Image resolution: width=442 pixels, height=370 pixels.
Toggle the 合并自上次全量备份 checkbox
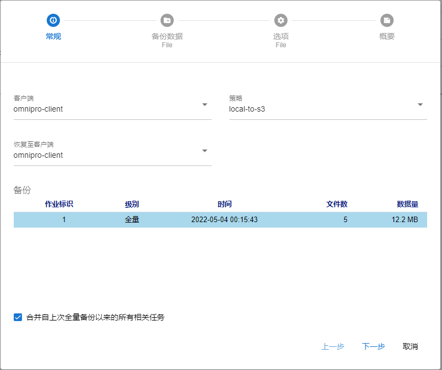tap(18, 317)
